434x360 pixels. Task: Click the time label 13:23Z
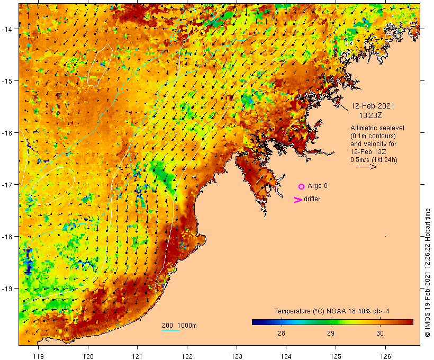point(370,115)
